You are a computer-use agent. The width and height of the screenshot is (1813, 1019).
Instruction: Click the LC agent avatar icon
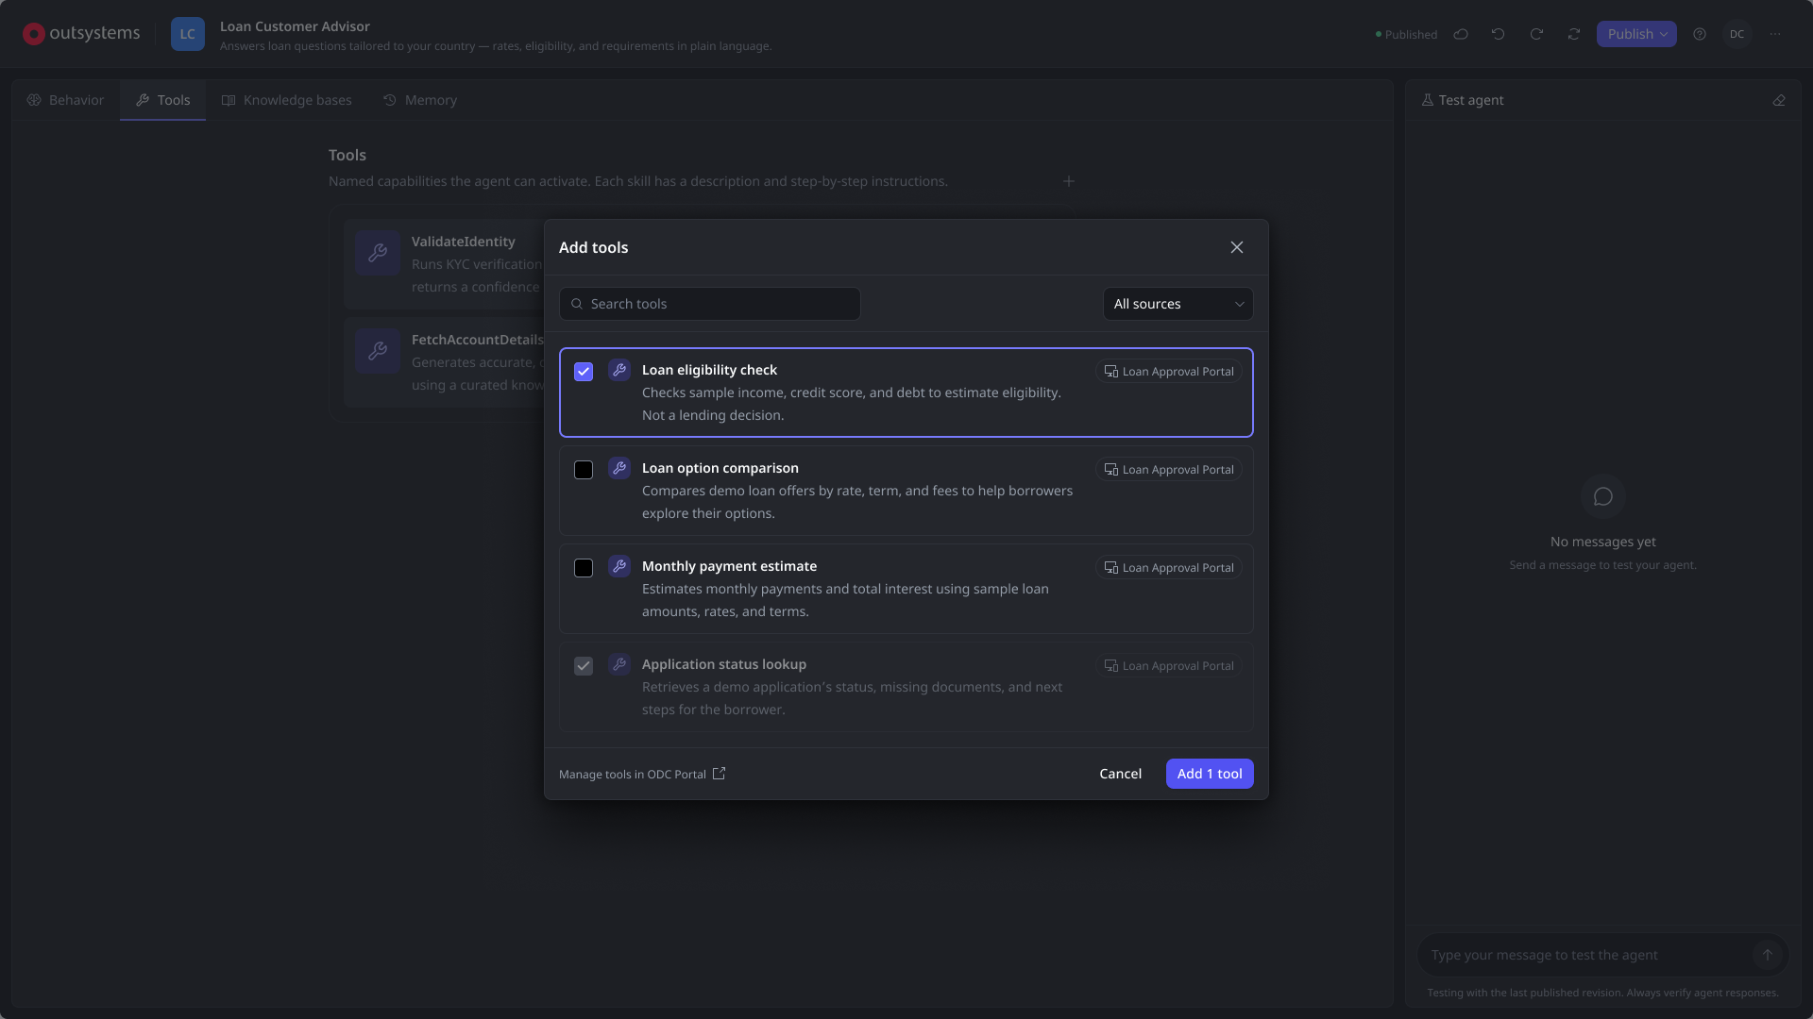tap(188, 34)
